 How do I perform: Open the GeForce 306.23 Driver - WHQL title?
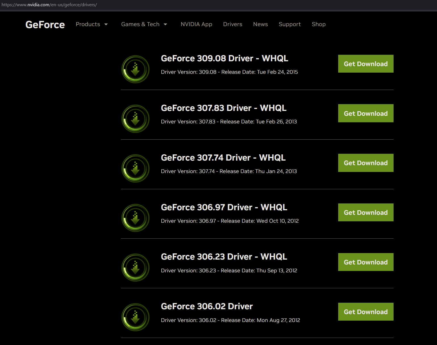(224, 257)
